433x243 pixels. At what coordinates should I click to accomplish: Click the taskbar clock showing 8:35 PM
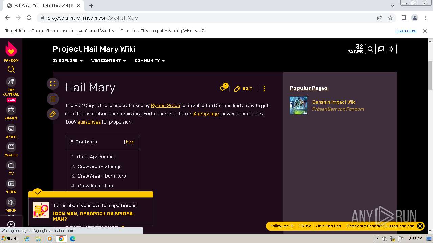(x=415, y=239)
